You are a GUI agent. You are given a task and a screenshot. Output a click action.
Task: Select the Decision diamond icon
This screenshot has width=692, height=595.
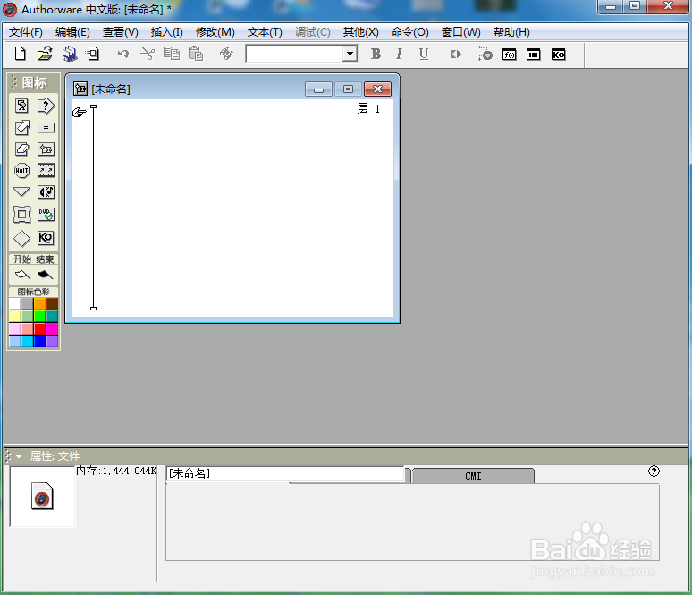(21, 239)
